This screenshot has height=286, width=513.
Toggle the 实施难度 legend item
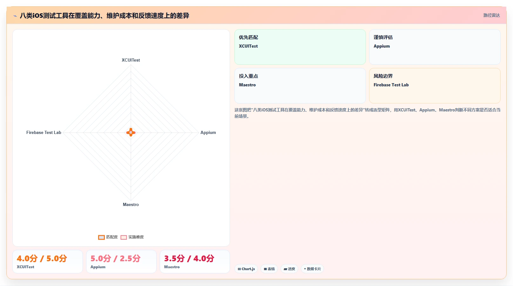coord(132,237)
